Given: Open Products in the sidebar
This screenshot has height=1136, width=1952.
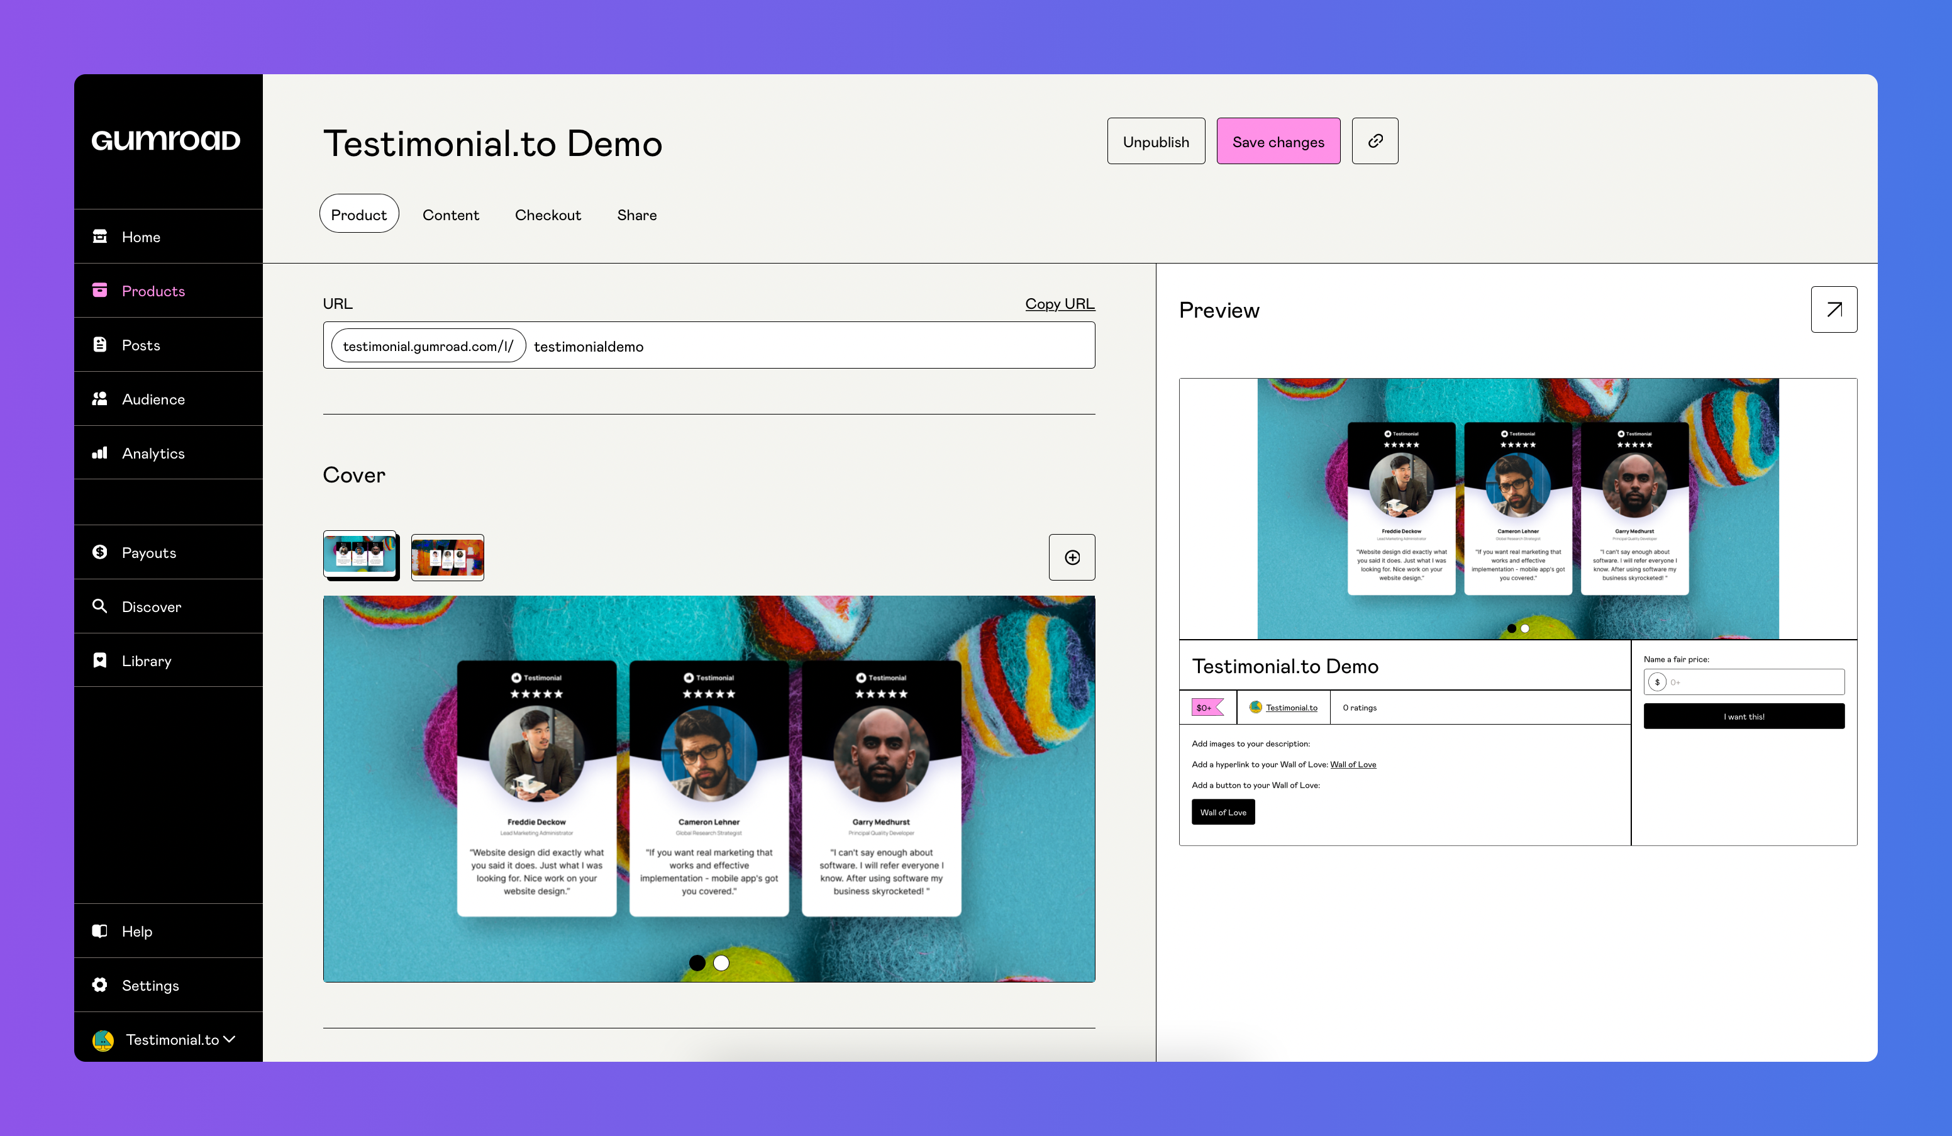Looking at the screenshot, I should tap(168, 291).
